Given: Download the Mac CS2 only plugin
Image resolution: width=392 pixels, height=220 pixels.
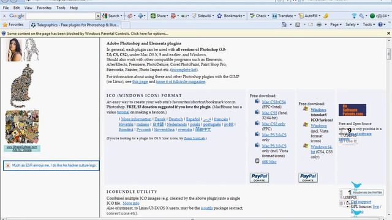Looking at the screenshot, I should click(274, 124).
